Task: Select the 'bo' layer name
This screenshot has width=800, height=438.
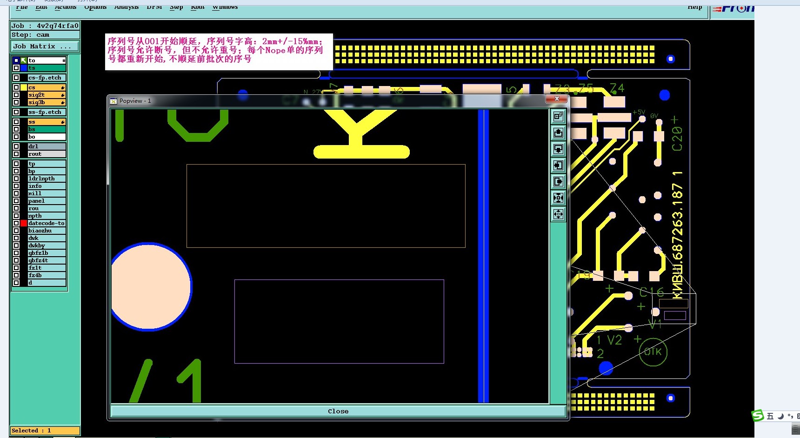Action: tap(47, 137)
